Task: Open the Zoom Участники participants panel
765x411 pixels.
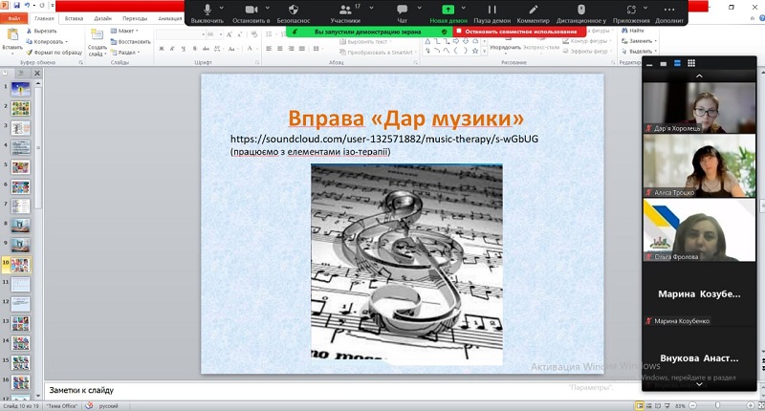Action: tap(345, 13)
